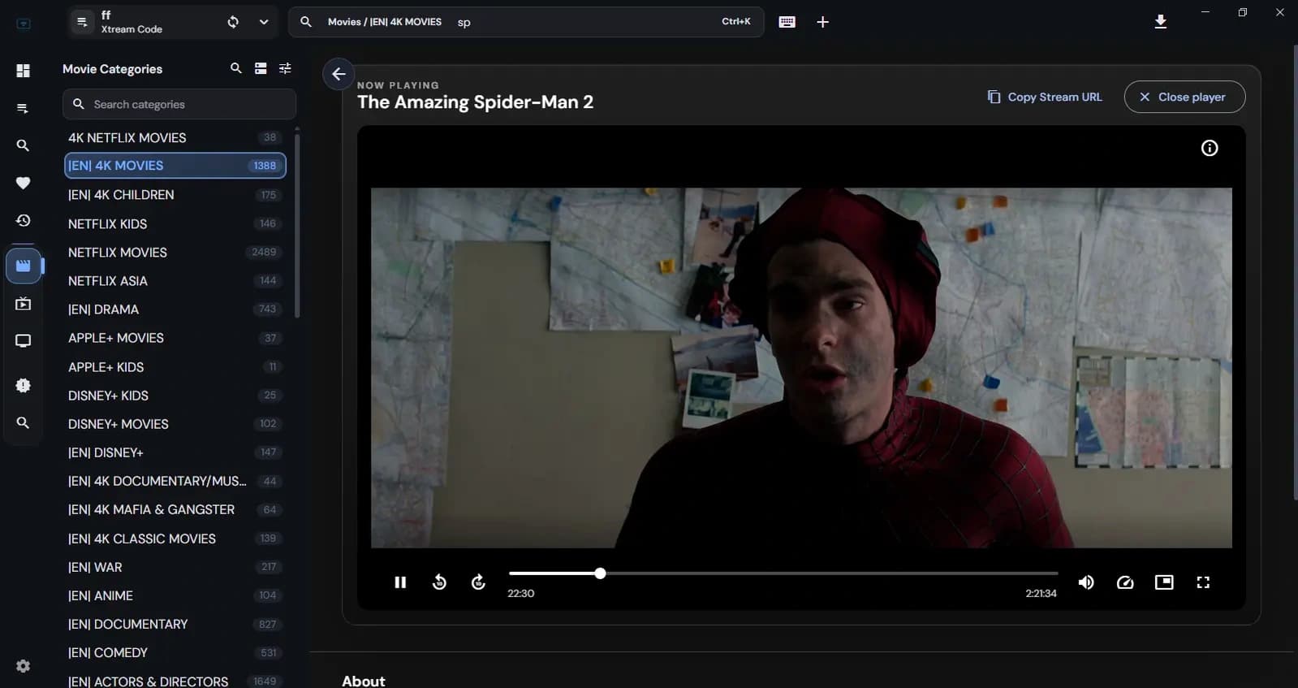
Task: Open the |EN| WAR category
Action: 175,567
